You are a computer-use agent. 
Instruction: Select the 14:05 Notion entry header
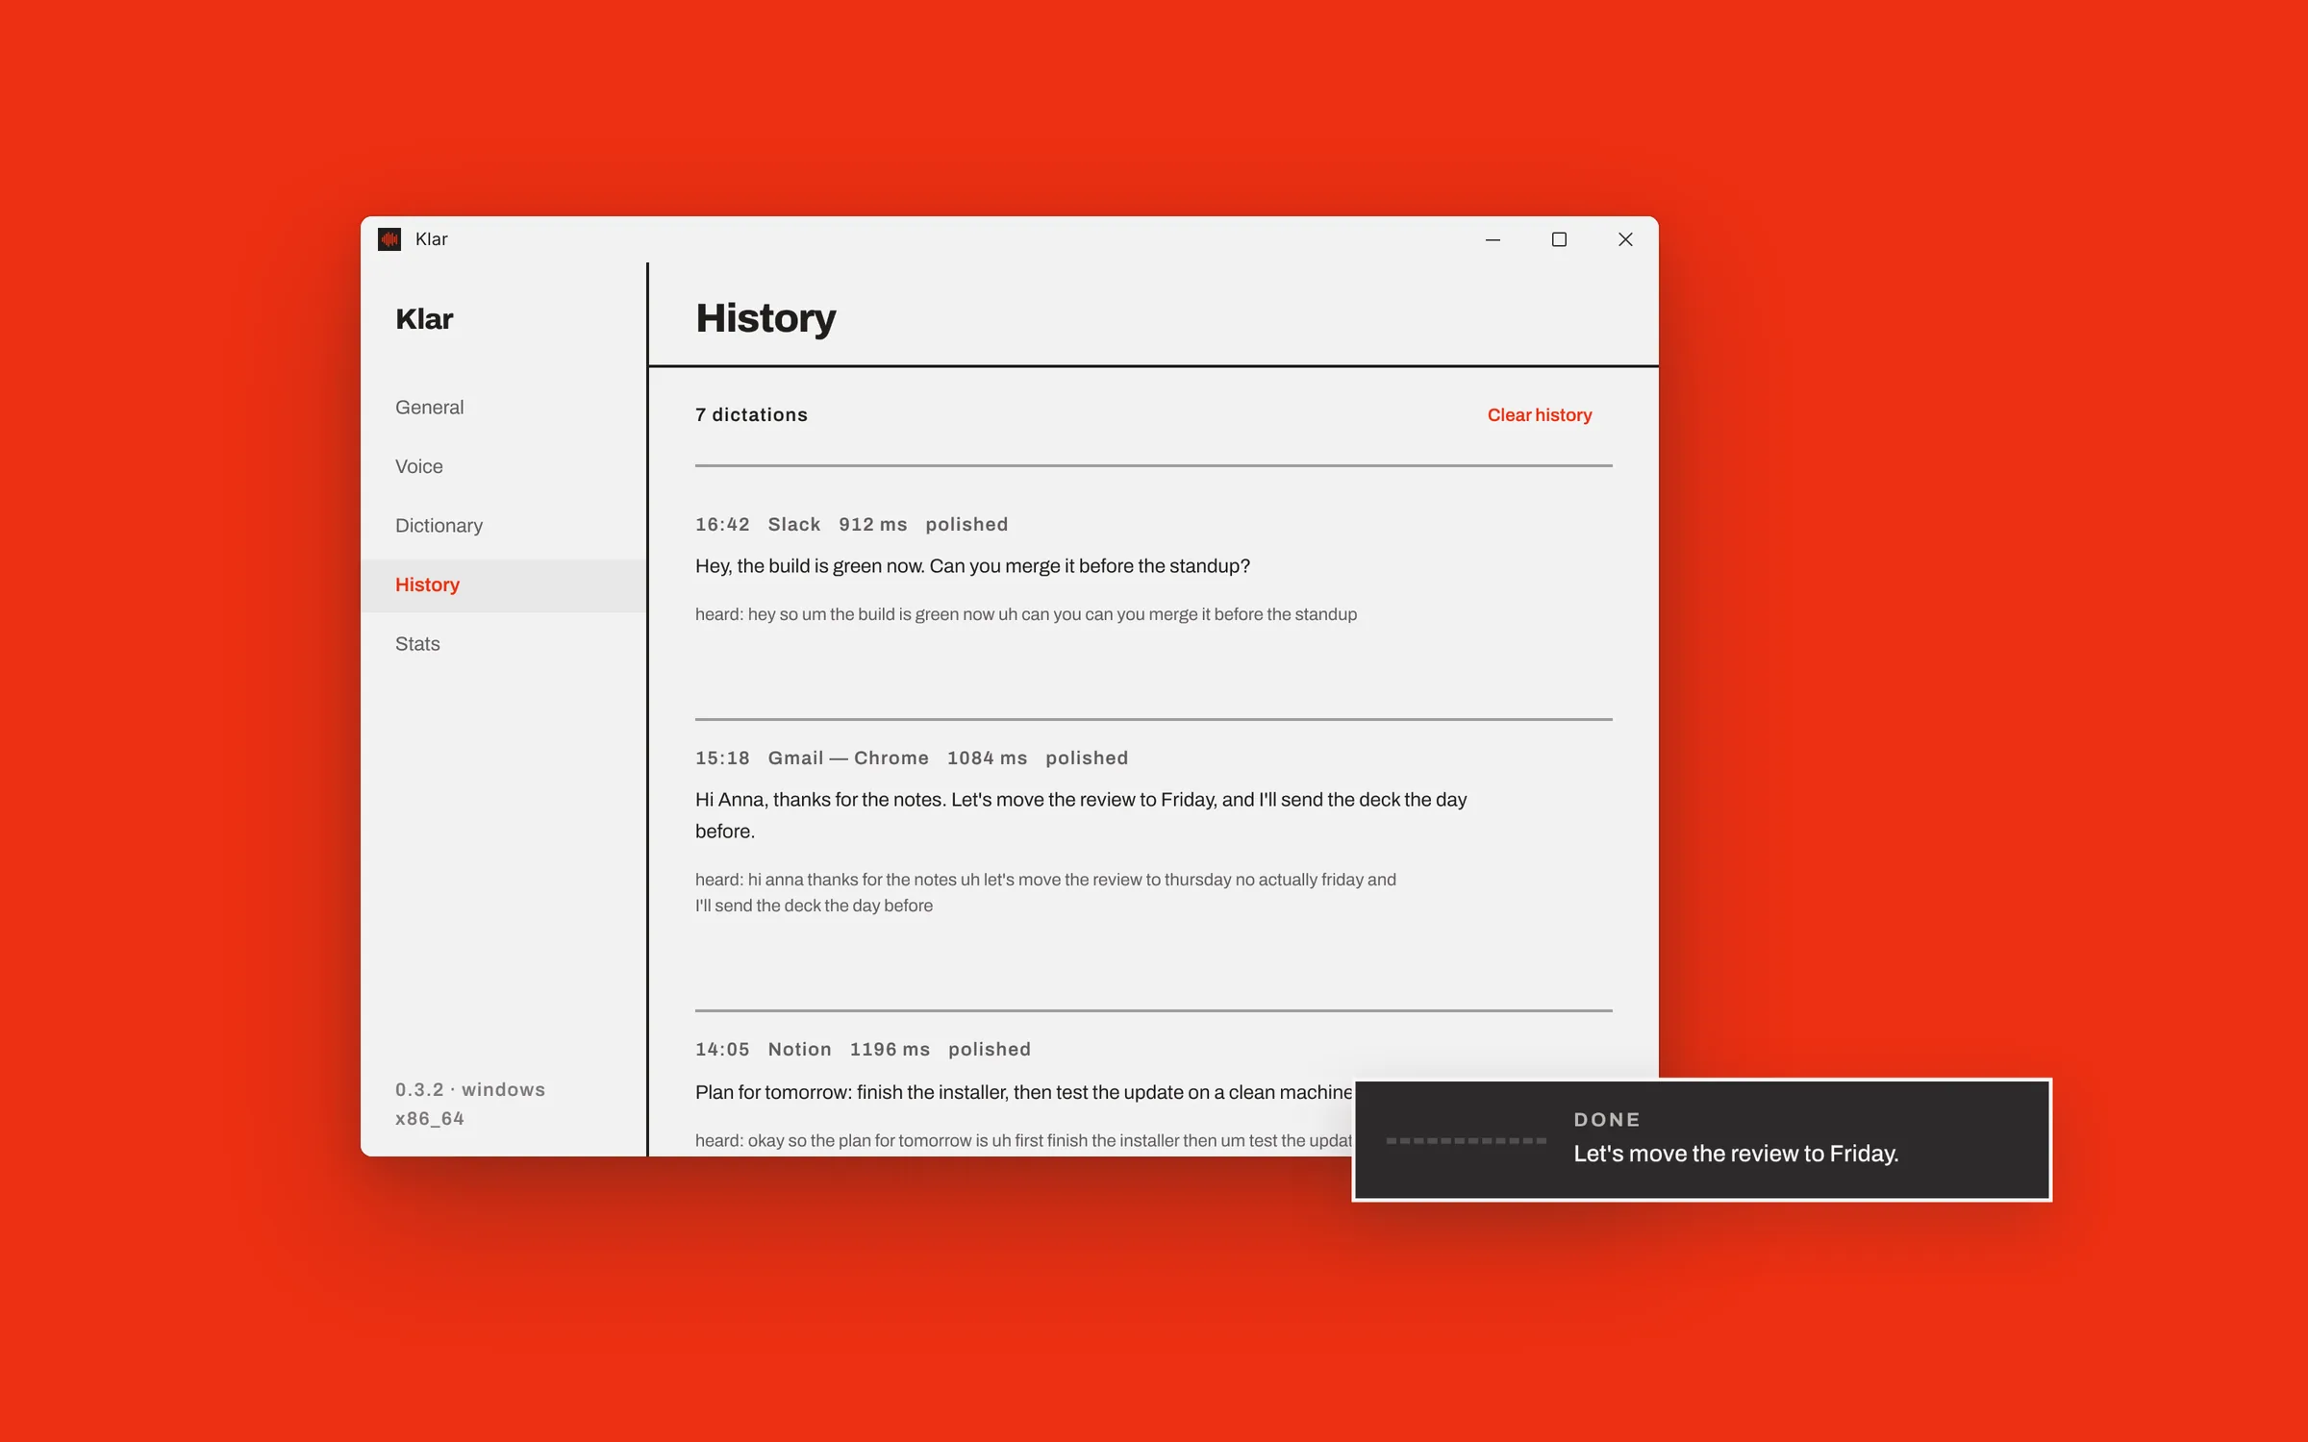[863, 1050]
